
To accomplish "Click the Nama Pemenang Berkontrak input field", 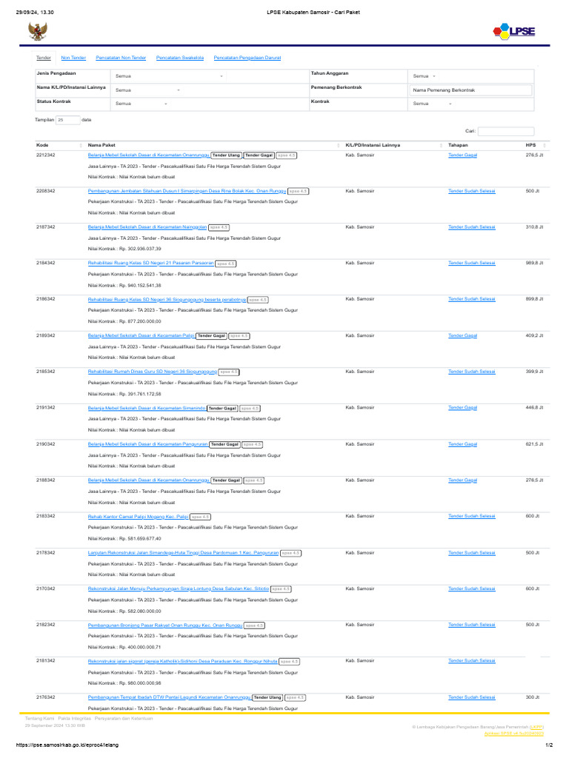I will (x=472, y=90).
